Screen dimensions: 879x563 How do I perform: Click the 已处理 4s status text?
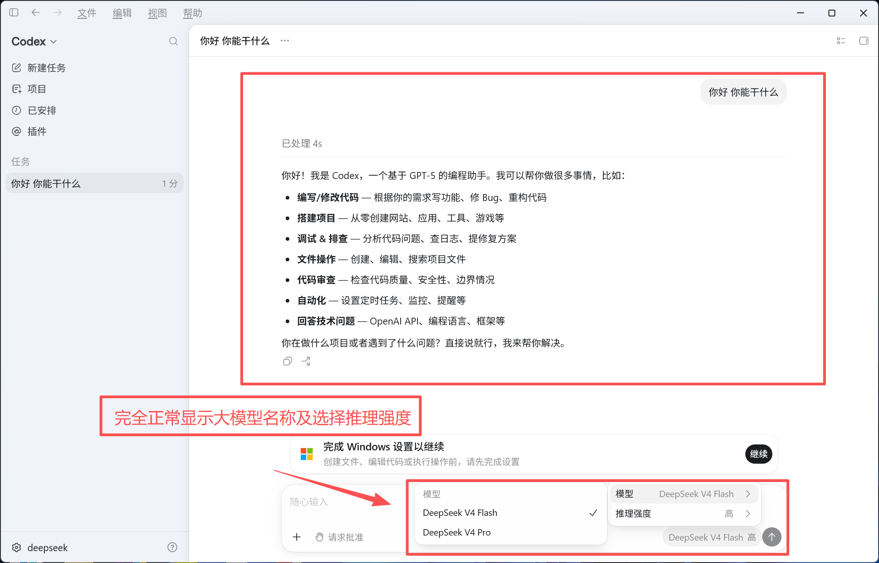pyautogui.click(x=302, y=144)
